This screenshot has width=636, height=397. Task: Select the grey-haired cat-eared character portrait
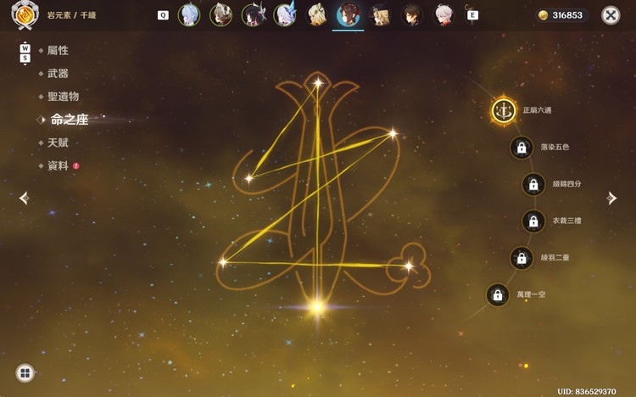point(220,14)
